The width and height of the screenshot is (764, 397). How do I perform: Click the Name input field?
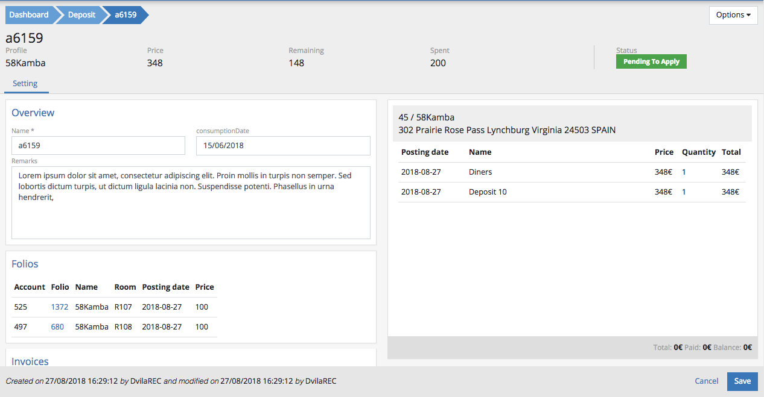[x=98, y=146]
